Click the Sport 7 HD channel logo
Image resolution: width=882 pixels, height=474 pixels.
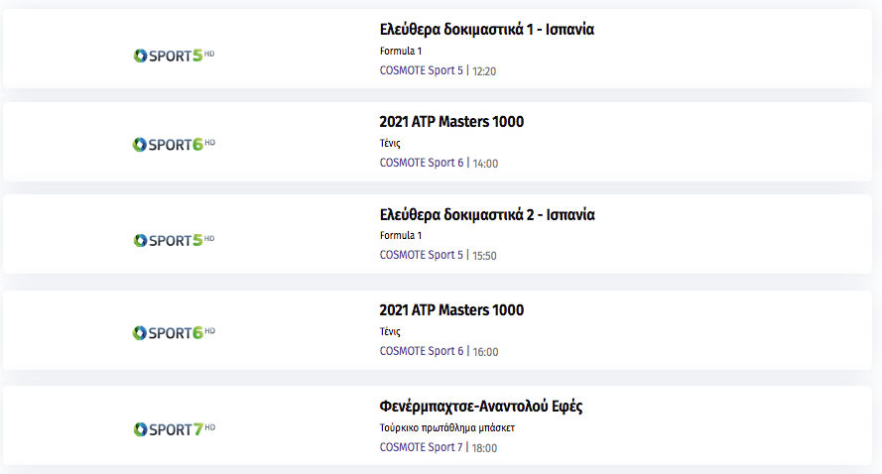[174, 429]
